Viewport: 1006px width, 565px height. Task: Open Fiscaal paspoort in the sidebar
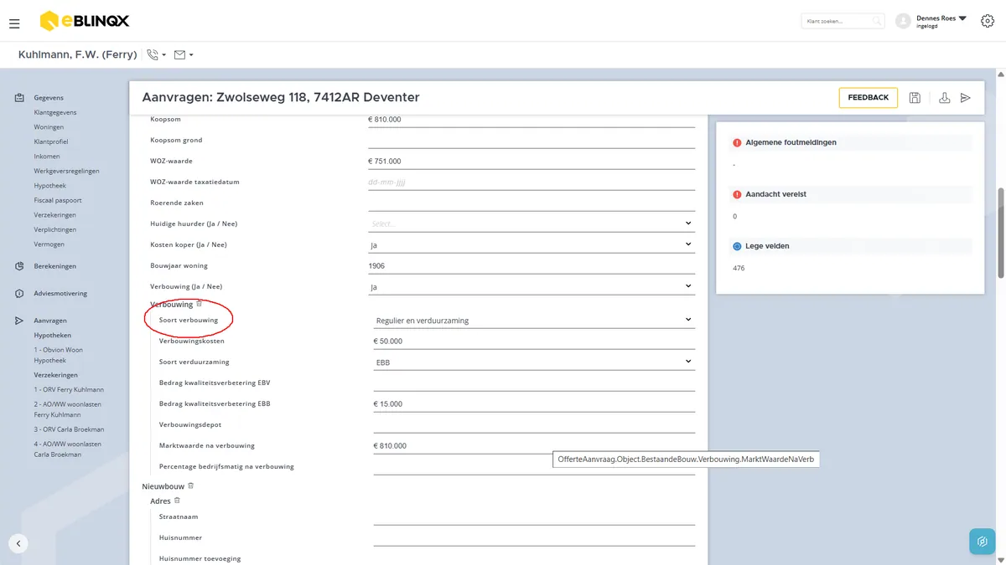pos(58,200)
